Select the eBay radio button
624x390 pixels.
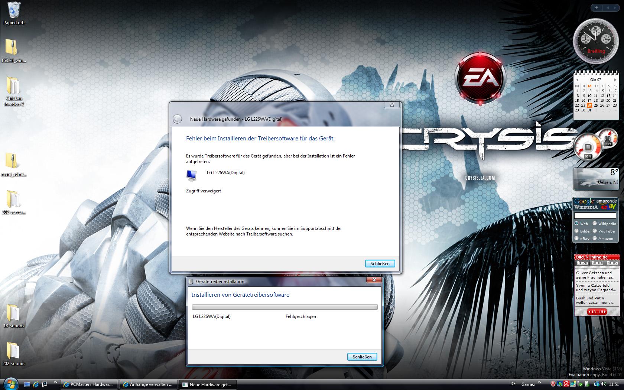pos(576,238)
